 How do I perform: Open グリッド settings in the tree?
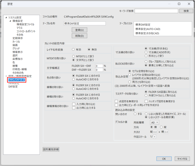[16, 48]
